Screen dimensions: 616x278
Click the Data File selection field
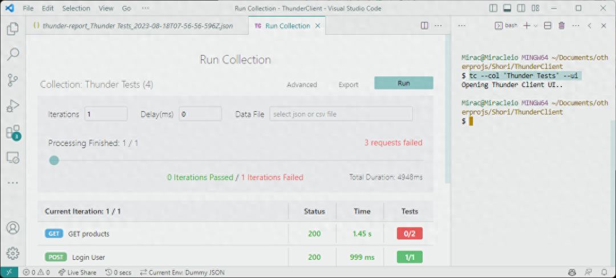tap(341, 114)
